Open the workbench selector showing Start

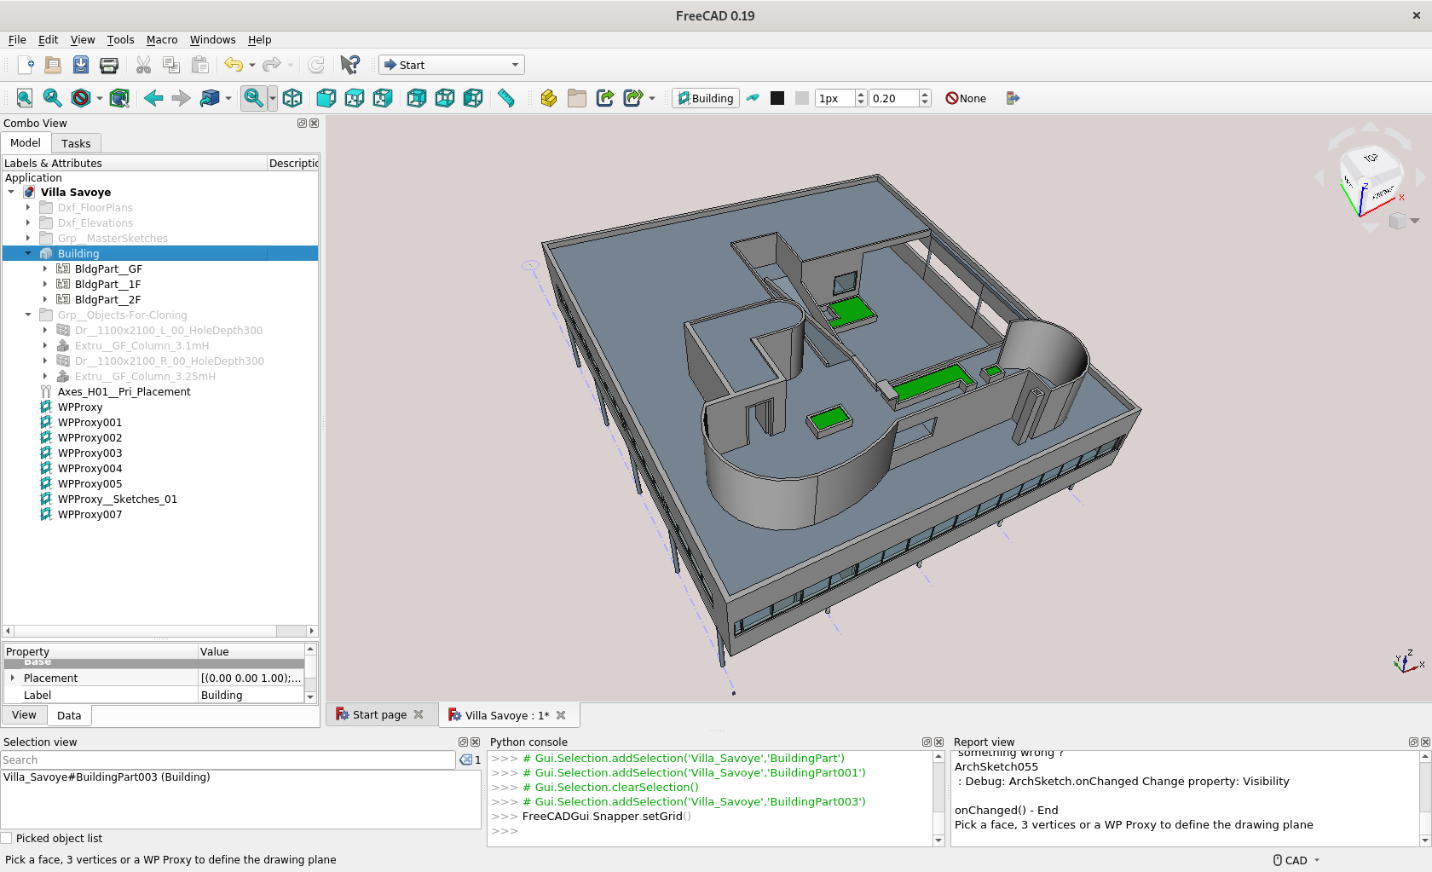tap(452, 65)
